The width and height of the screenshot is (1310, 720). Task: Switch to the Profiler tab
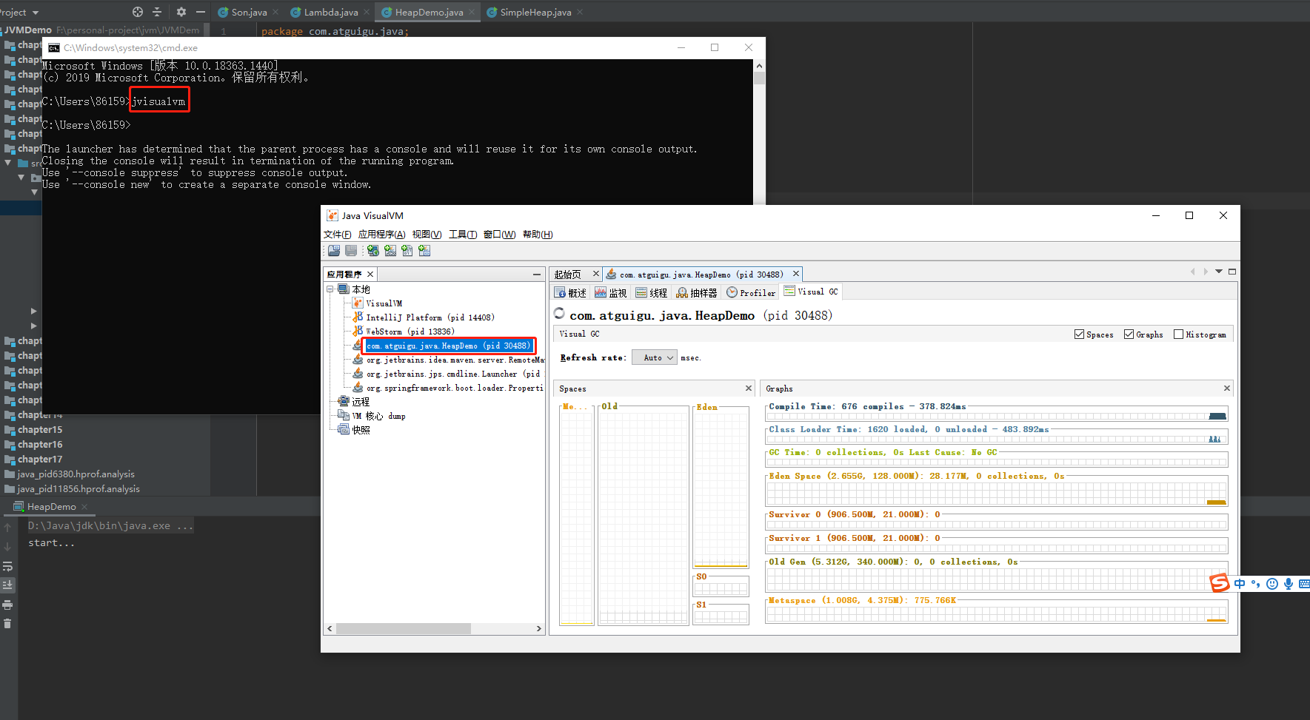coord(751,293)
